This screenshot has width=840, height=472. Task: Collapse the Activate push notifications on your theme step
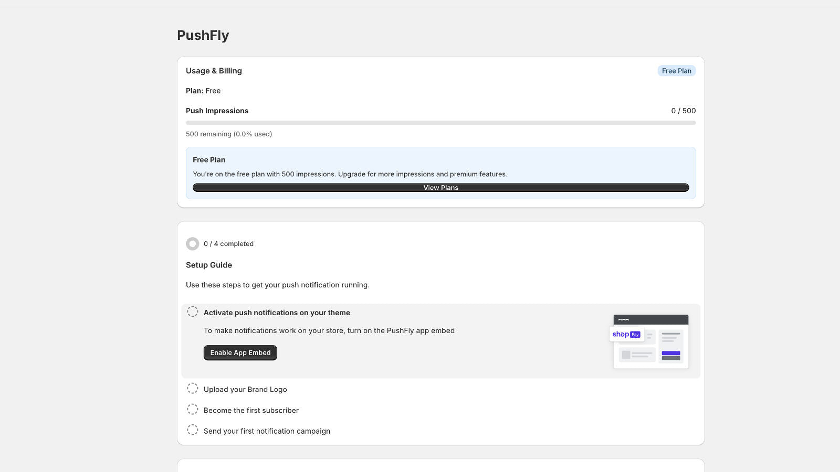(277, 313)
